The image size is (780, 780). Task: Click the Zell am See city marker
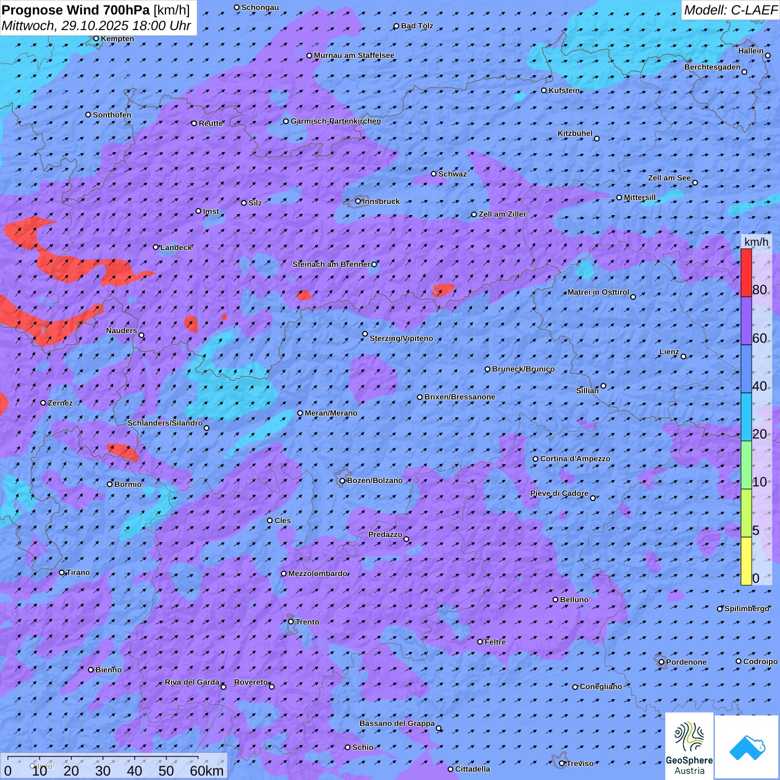[x=695, y=183]
